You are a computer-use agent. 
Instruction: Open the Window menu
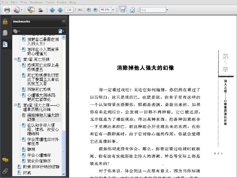pos(62,2)
